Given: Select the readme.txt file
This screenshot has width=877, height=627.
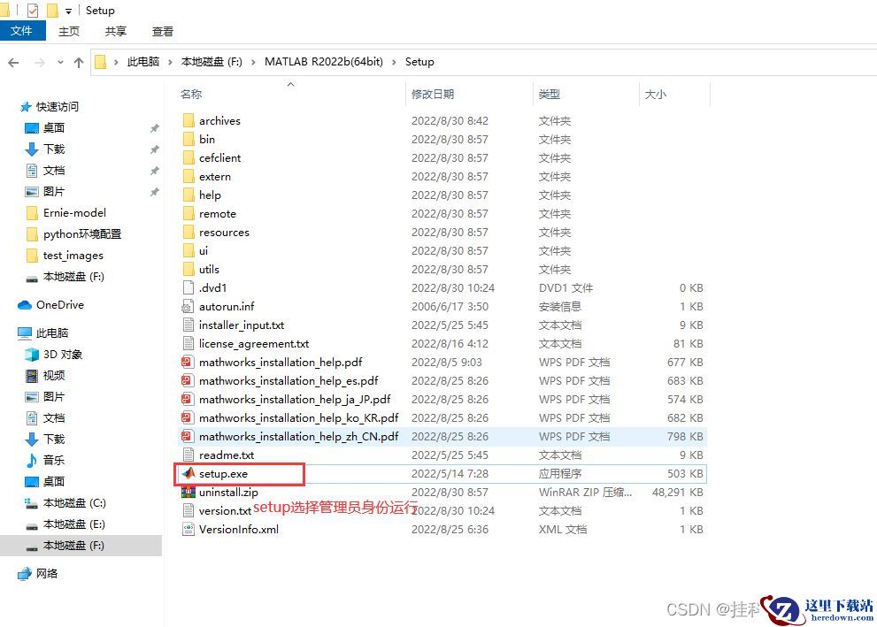Looking at the screenshot, I should tap(227, 455).
